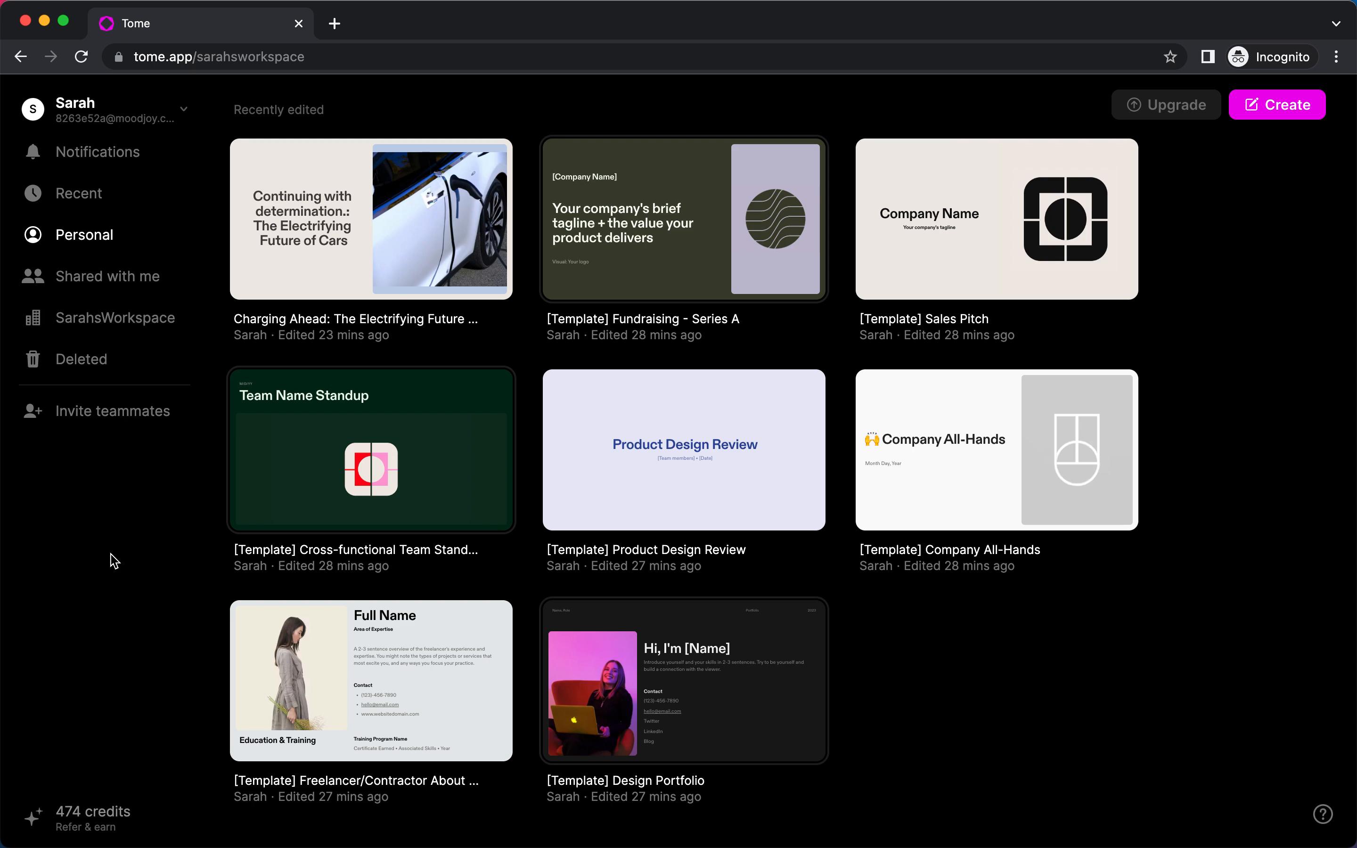This screenshot has width=1357, height=848.
Task: Click the Create button
Action: 1277,105
